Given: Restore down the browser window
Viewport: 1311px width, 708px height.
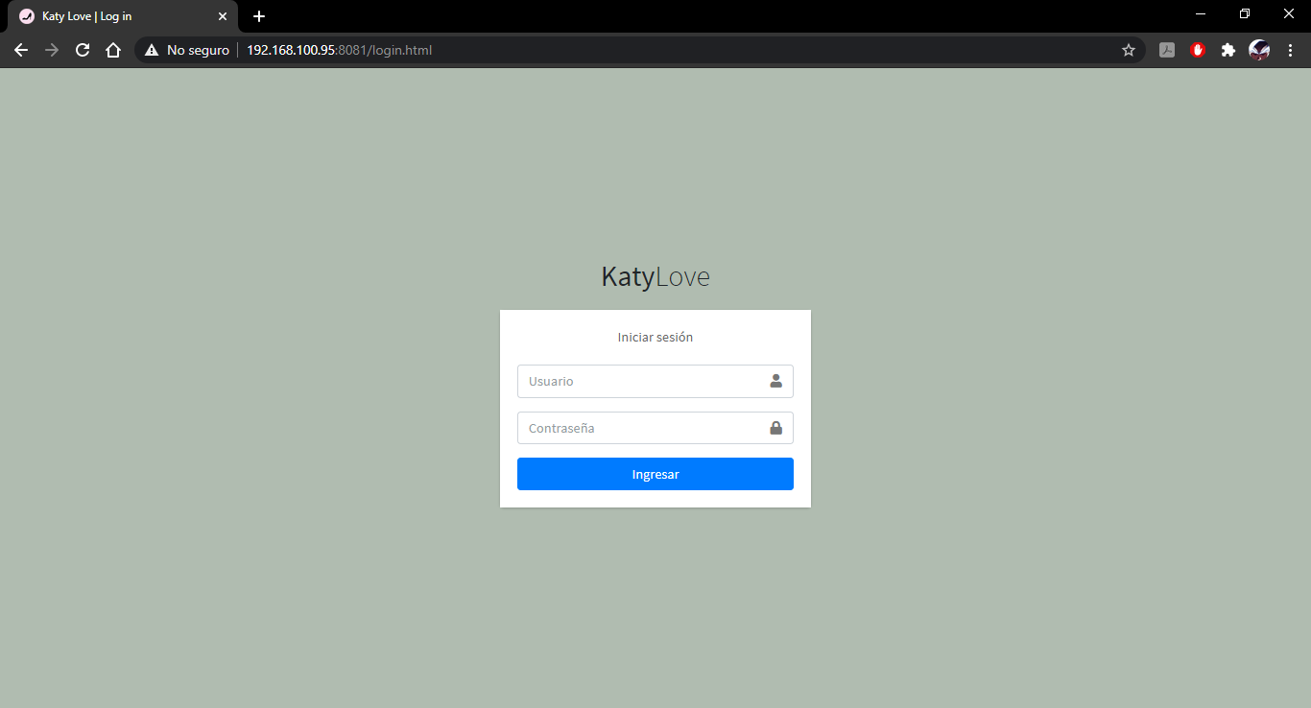Looking at the screenshot, I should 1245,14.
